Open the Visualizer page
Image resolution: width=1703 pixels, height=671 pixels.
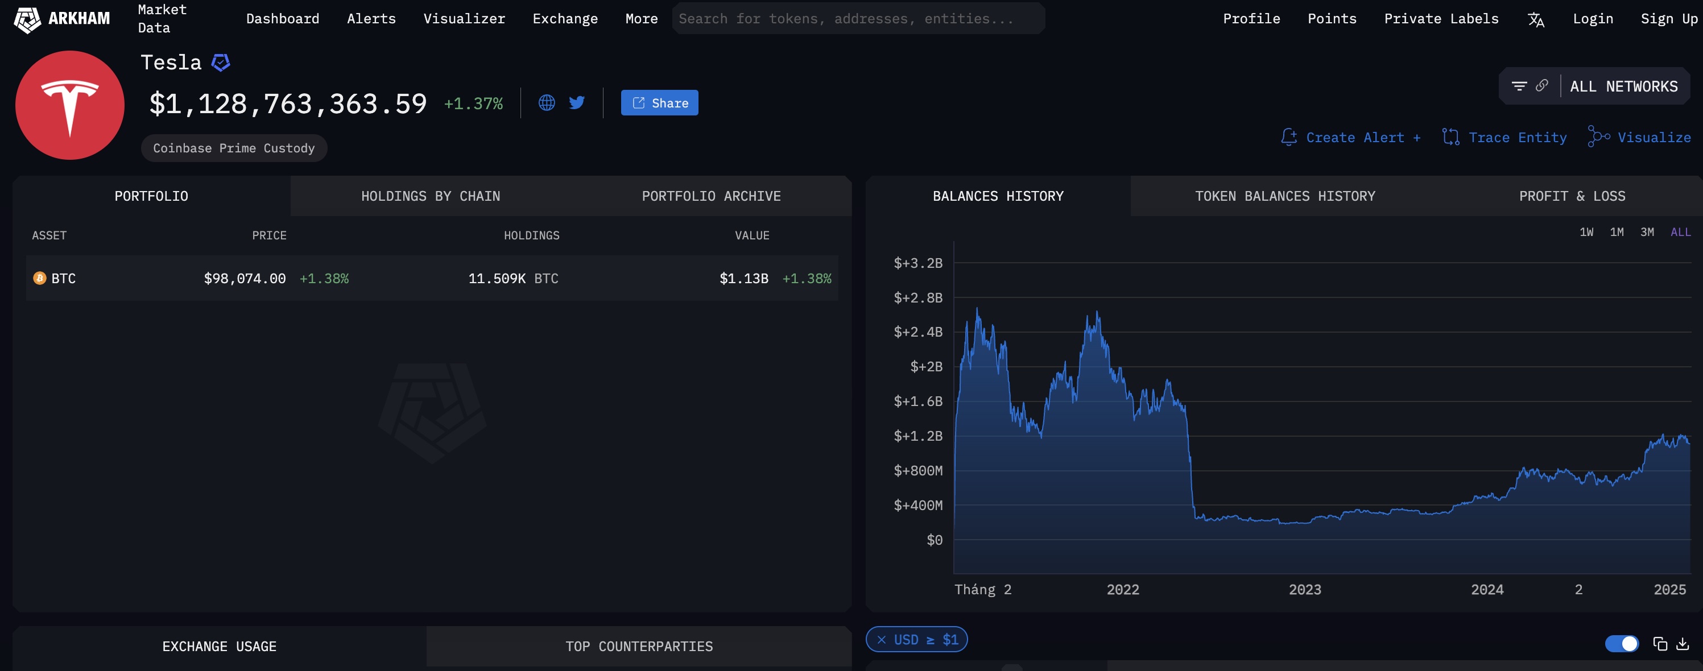[x=464, y=19]
